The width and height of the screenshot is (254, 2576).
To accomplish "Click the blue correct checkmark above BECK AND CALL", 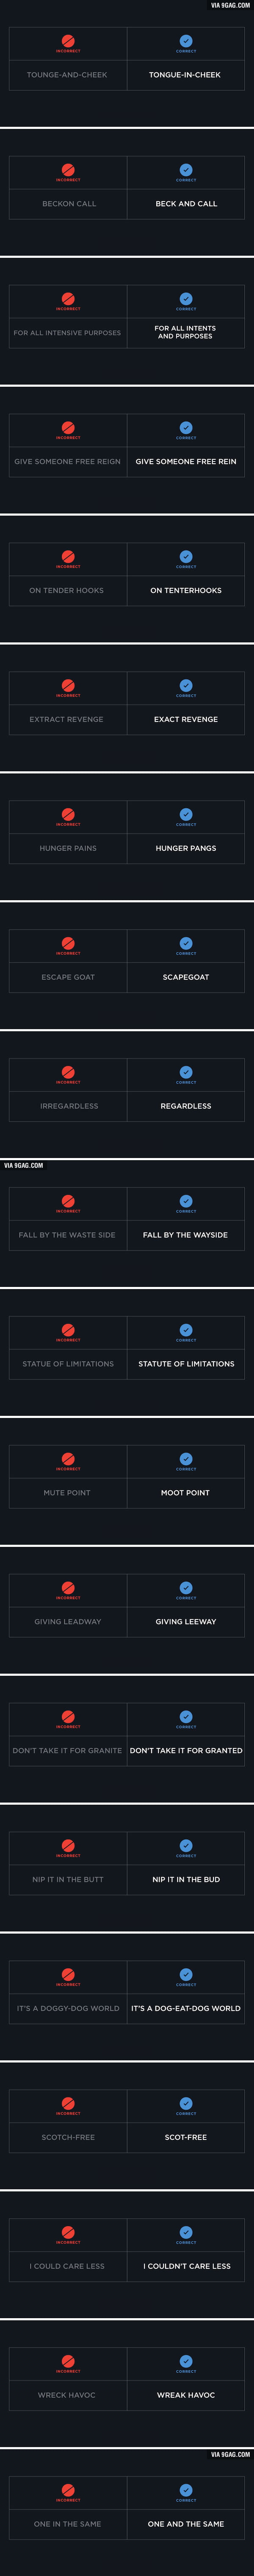I will [186, 170].
